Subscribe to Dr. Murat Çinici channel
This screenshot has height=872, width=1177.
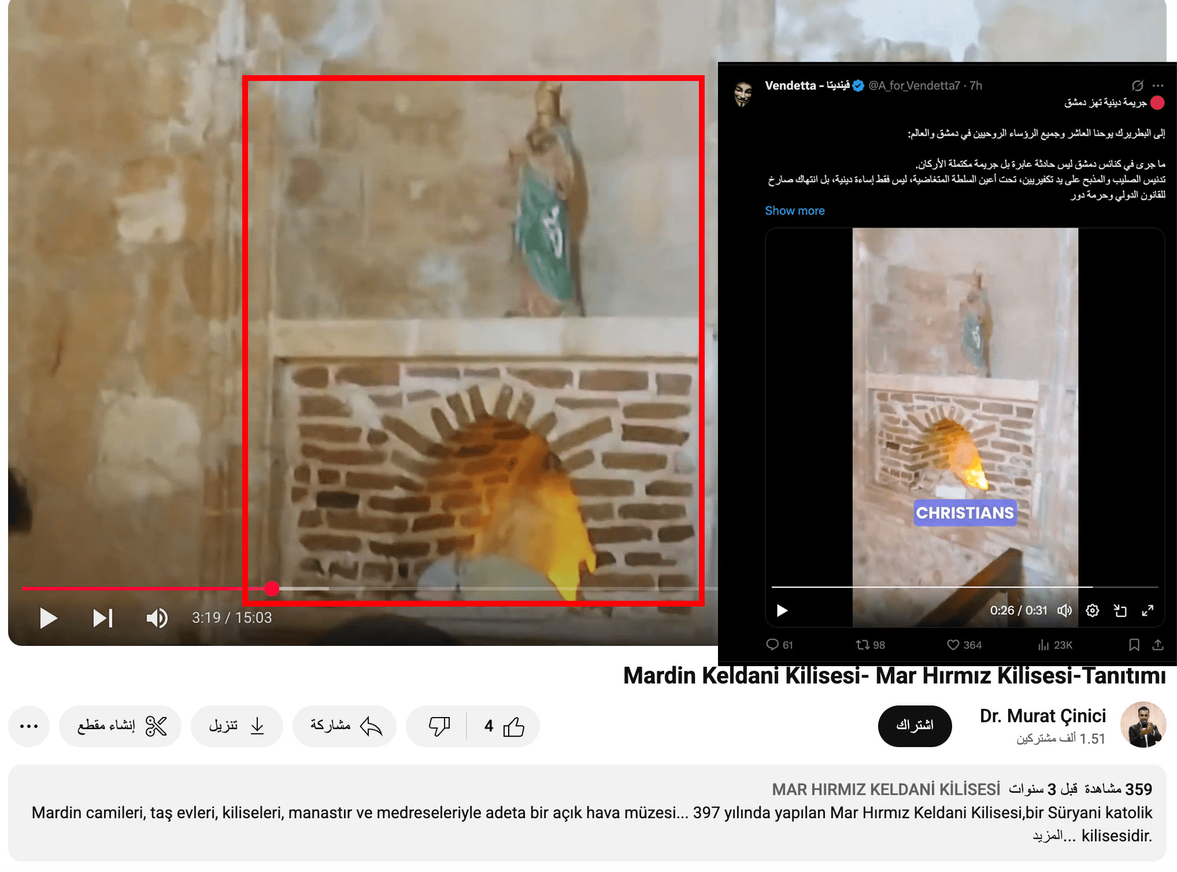[914, 726]
